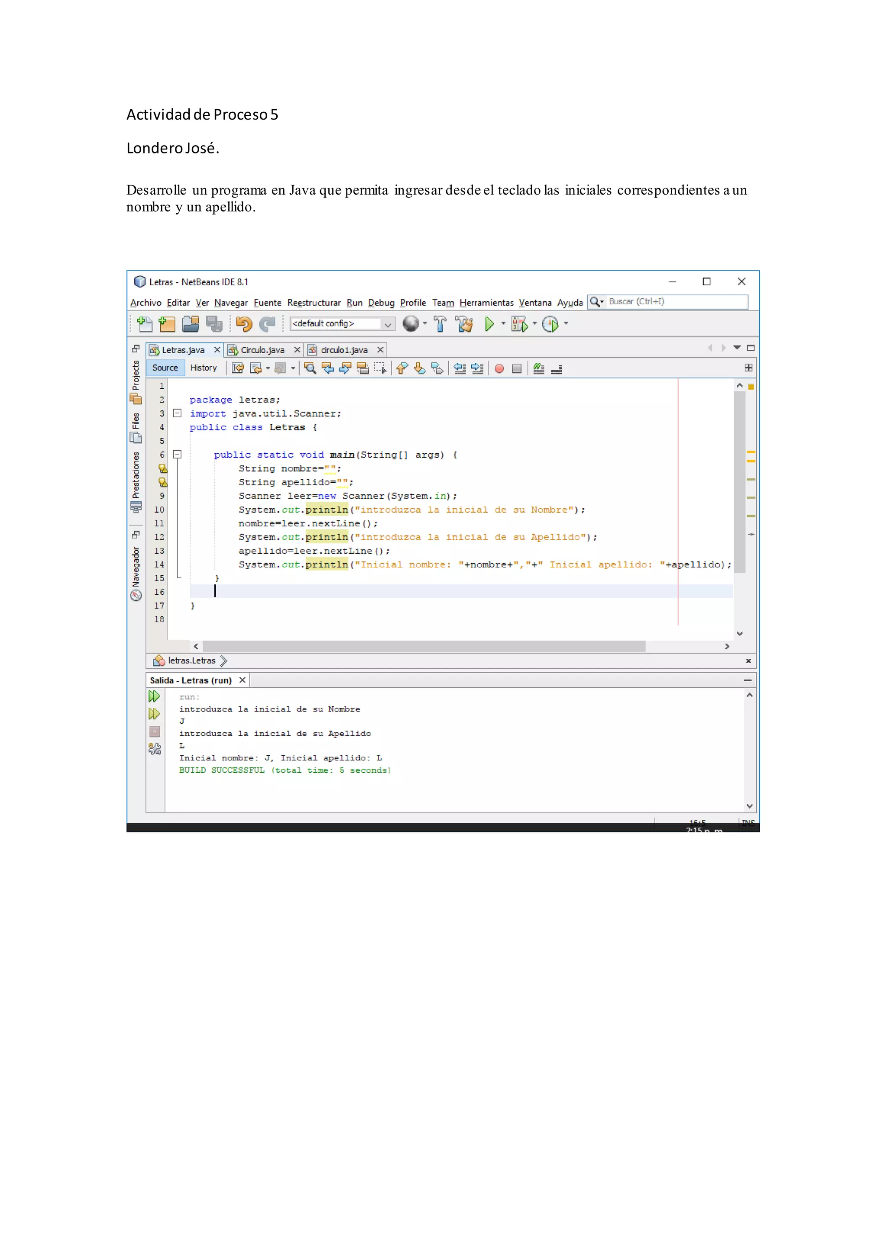Screen dimensions: 887x1255
Task: Click the New Project icon
Action: pyautogui.click(x=167, y=324)
